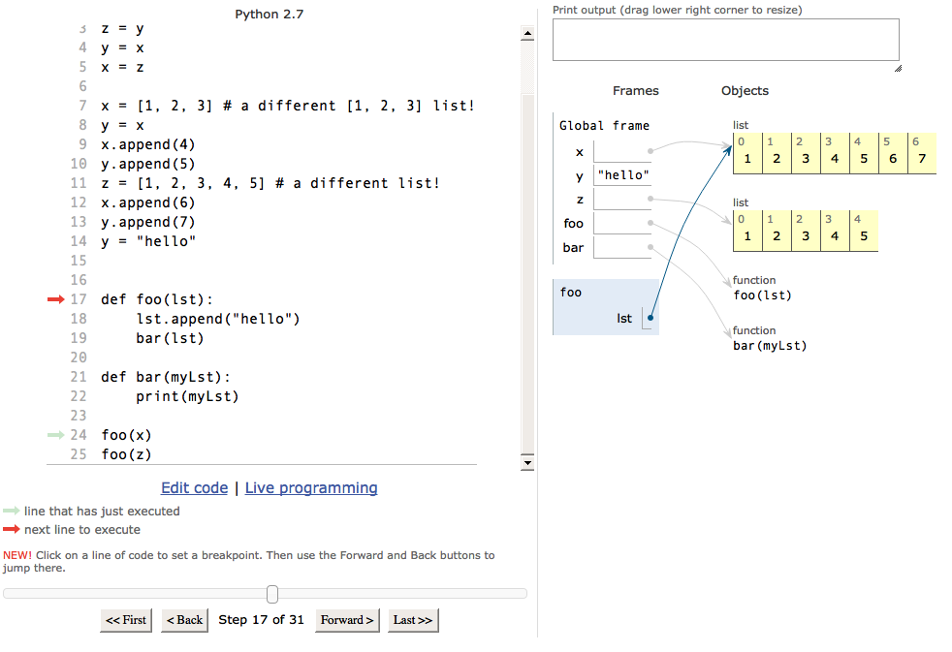The height and width of the screenshot is (652, 952).
Task: Jump to last step with Last button
Action: click(x=413, y=620)
